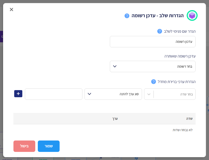Add default value with plus button
Screen dimensions: 209x160
(18, 94)
